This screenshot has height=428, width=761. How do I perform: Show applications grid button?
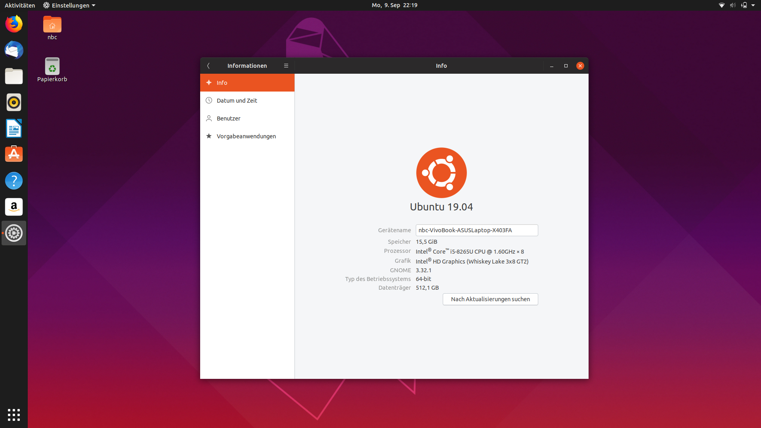(x=14, y=415)
